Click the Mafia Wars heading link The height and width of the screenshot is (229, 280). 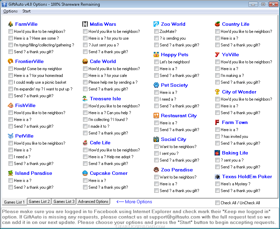point(103,24)
